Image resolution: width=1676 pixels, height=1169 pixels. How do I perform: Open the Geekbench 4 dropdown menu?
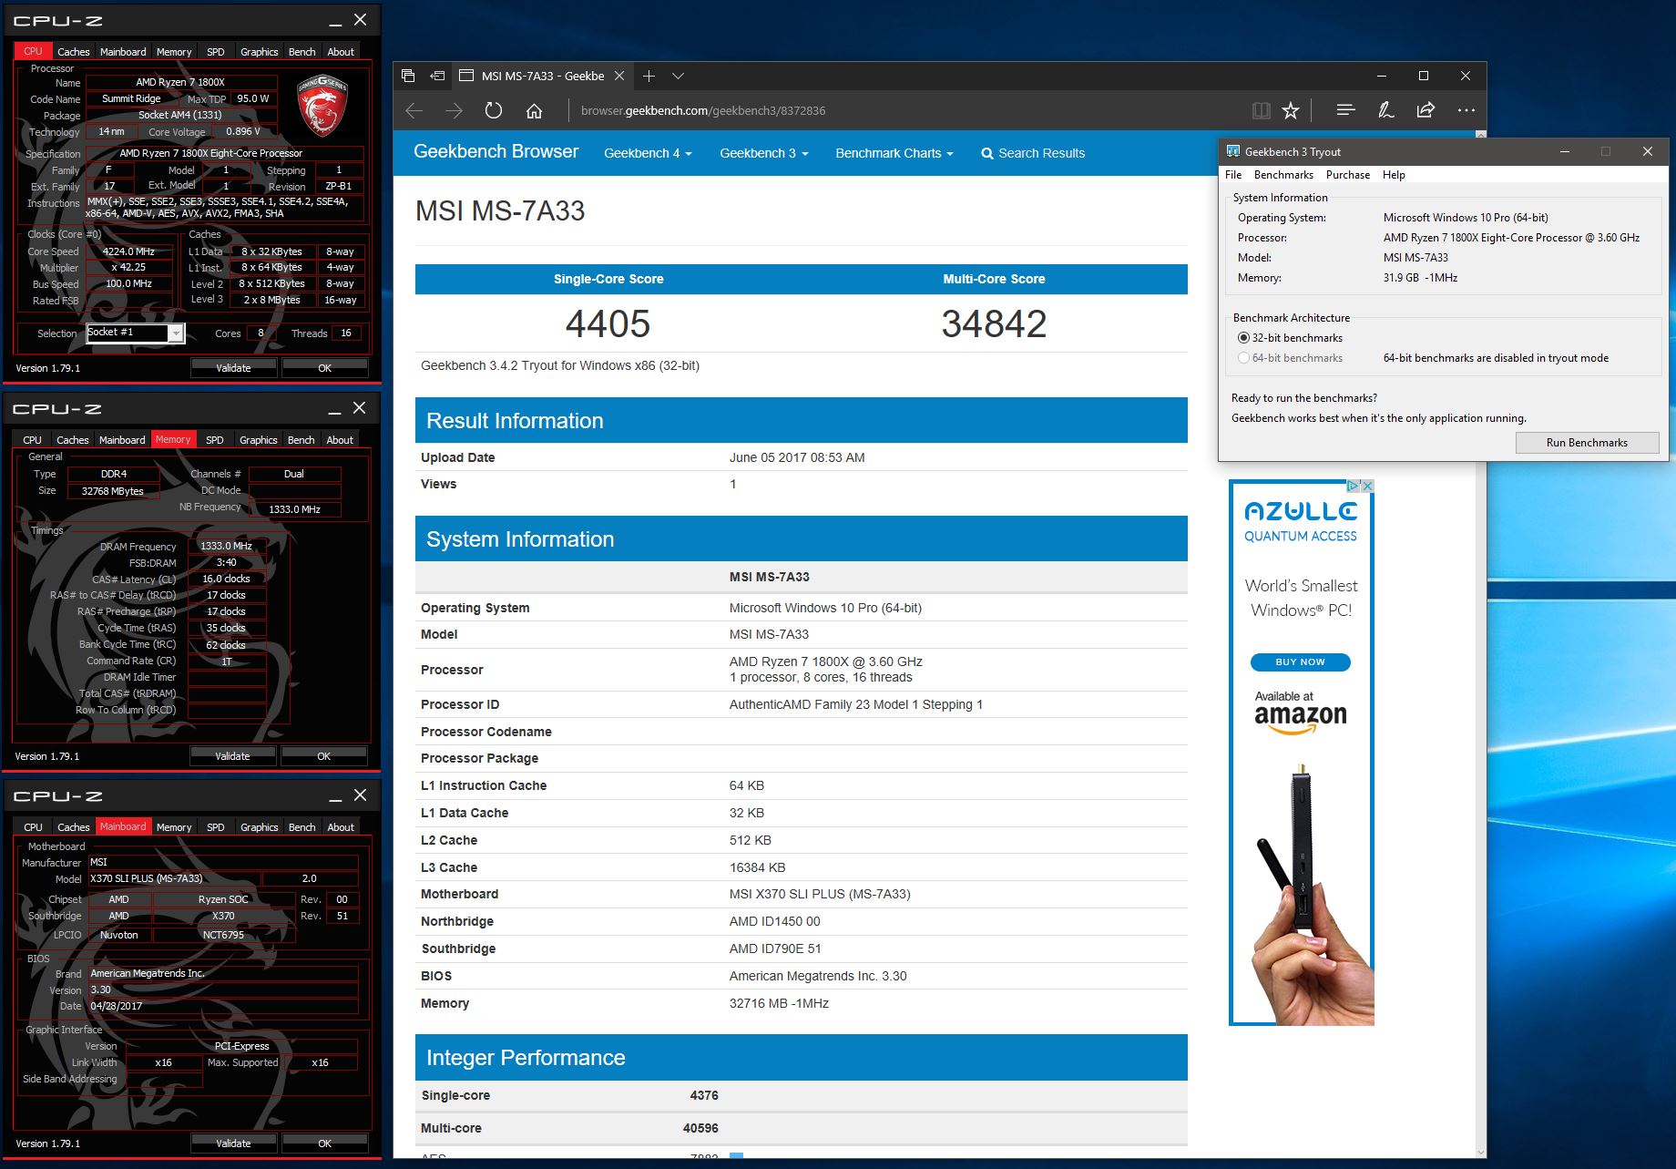coord(648,153)
